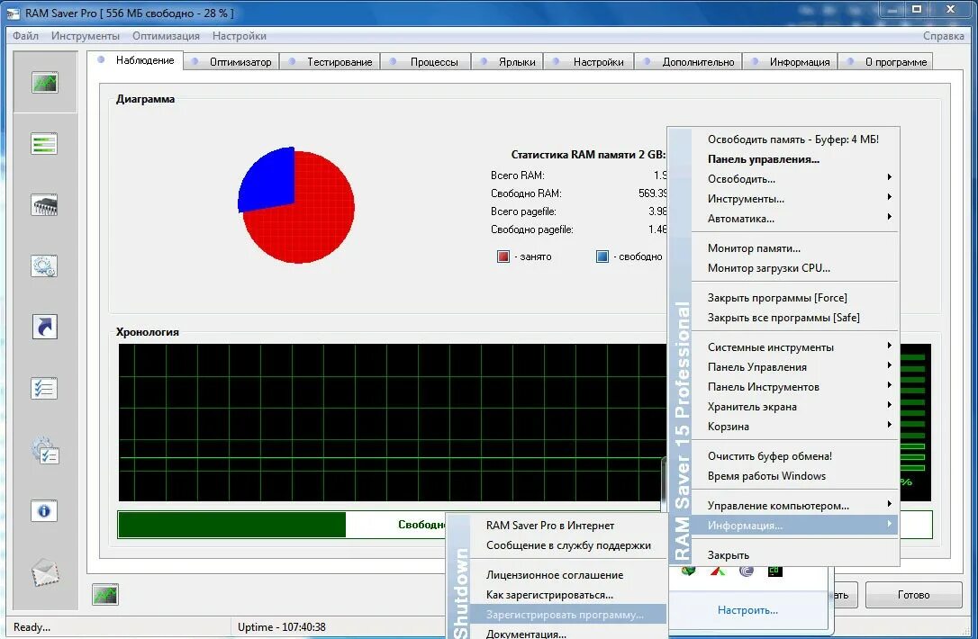Open the envelope mail sidebar icon
Viewport: 978px width, 639px height.
45,573
